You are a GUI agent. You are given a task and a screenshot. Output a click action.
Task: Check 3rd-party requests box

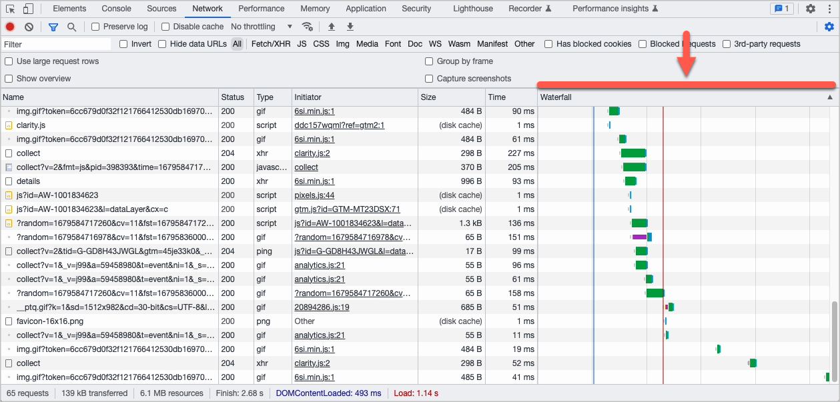pyautogui.click(x=727, y=44)
